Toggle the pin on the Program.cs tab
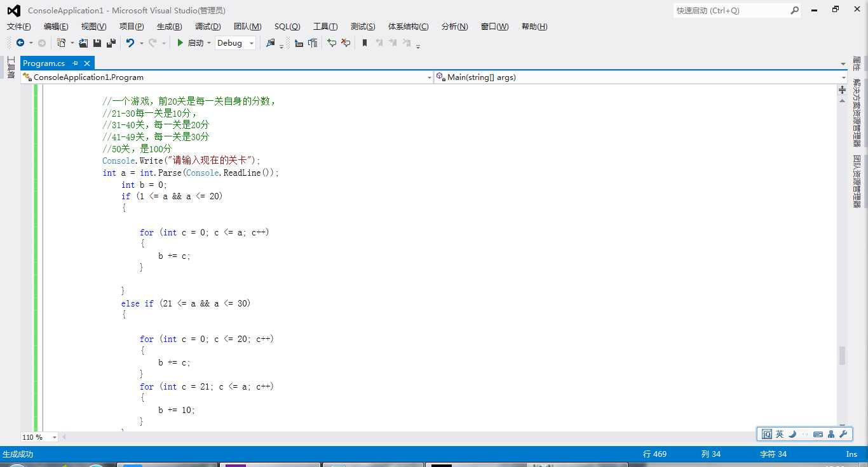The height and width of the screenshot is (467, 868). pos(75,63)
